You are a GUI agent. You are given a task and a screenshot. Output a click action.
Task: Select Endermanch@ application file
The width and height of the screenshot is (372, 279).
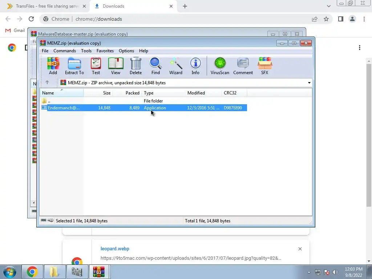point(144,108)
